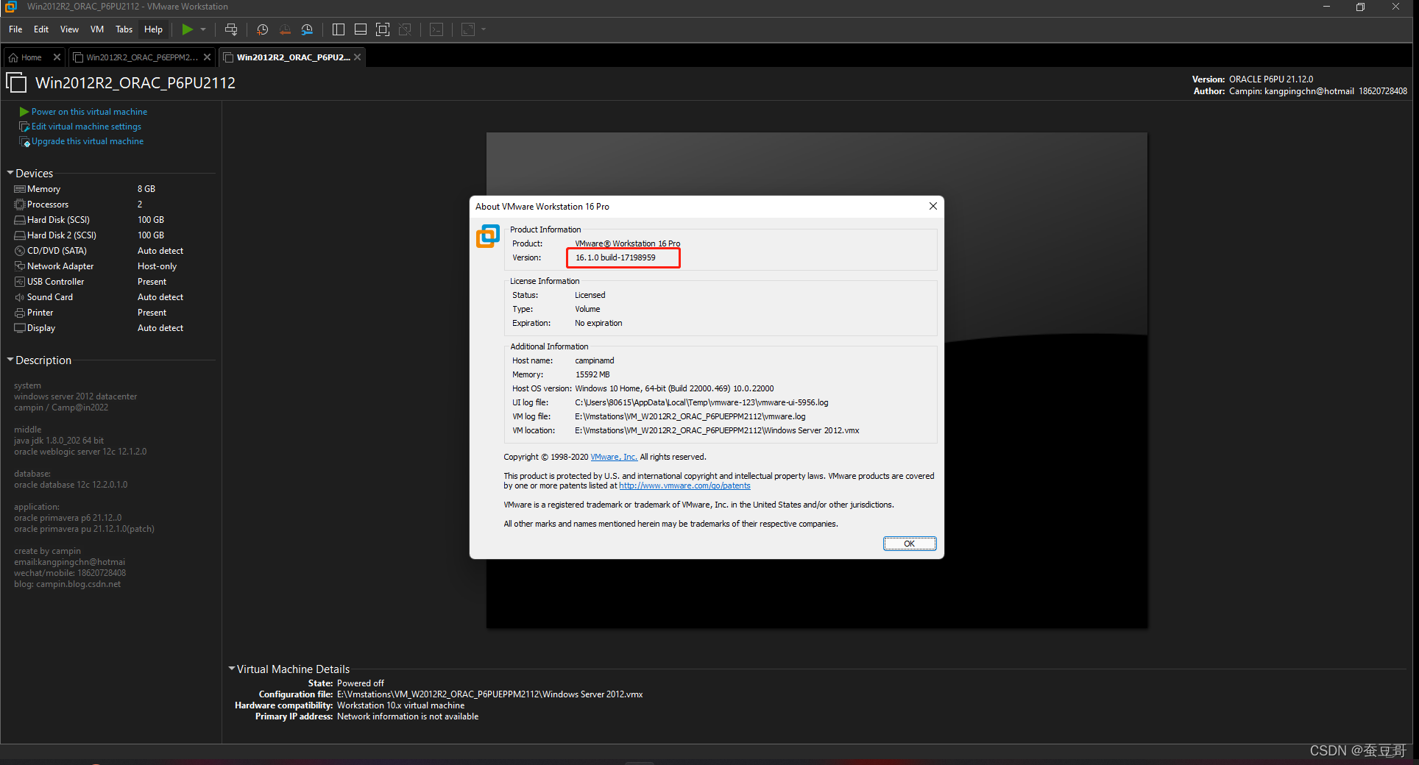Open the VM menu
This screenshot has height=765, width=1419.
(96, 29)
